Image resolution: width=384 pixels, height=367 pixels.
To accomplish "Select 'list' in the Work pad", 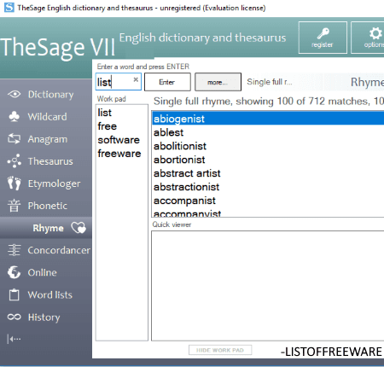I will (104, 113).
